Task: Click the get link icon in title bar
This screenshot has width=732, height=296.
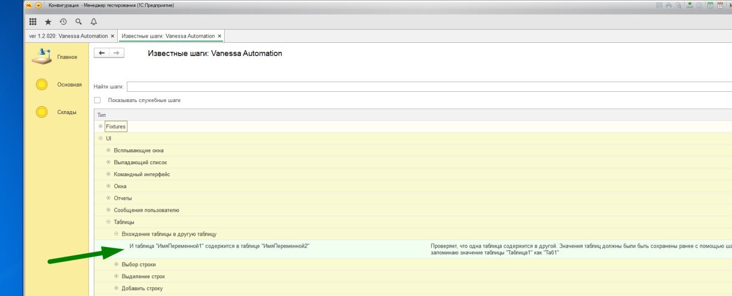Action: (690, 5)
